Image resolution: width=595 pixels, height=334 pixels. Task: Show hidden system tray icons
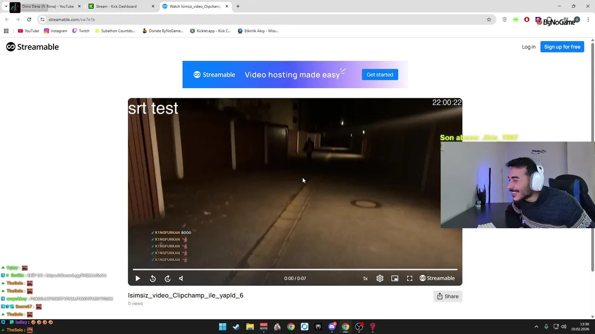tap(536, 327)
